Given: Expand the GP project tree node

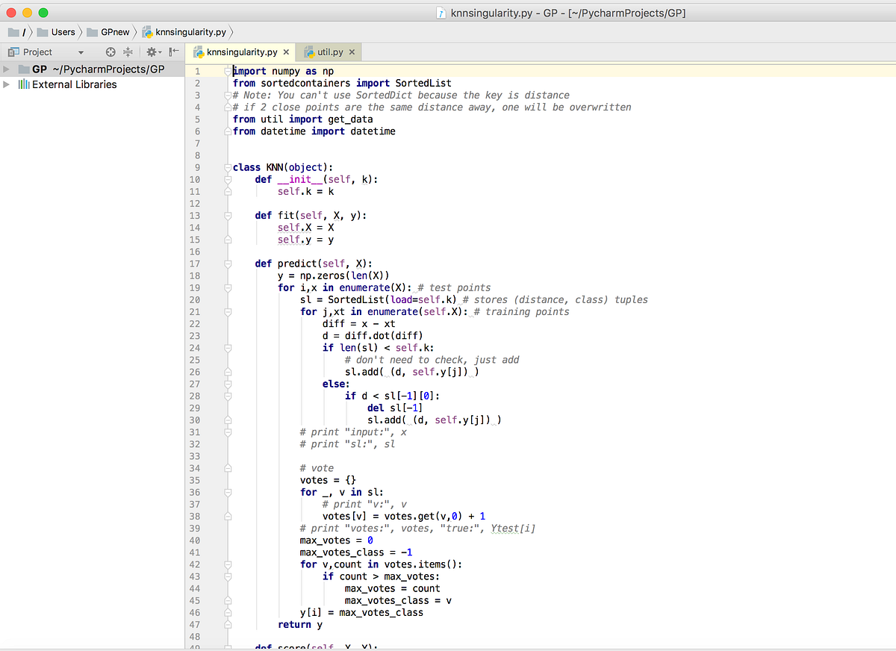Looking at the screenshot, I should (7, 69).
